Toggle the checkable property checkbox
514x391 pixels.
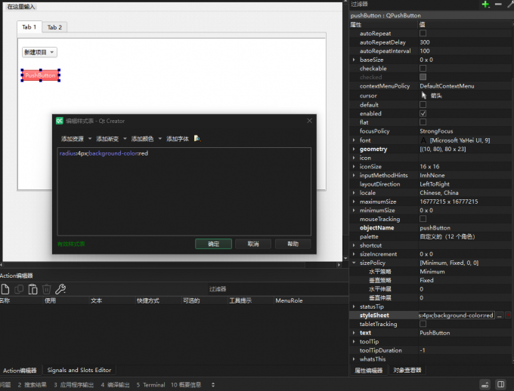(x=423, y=69)
